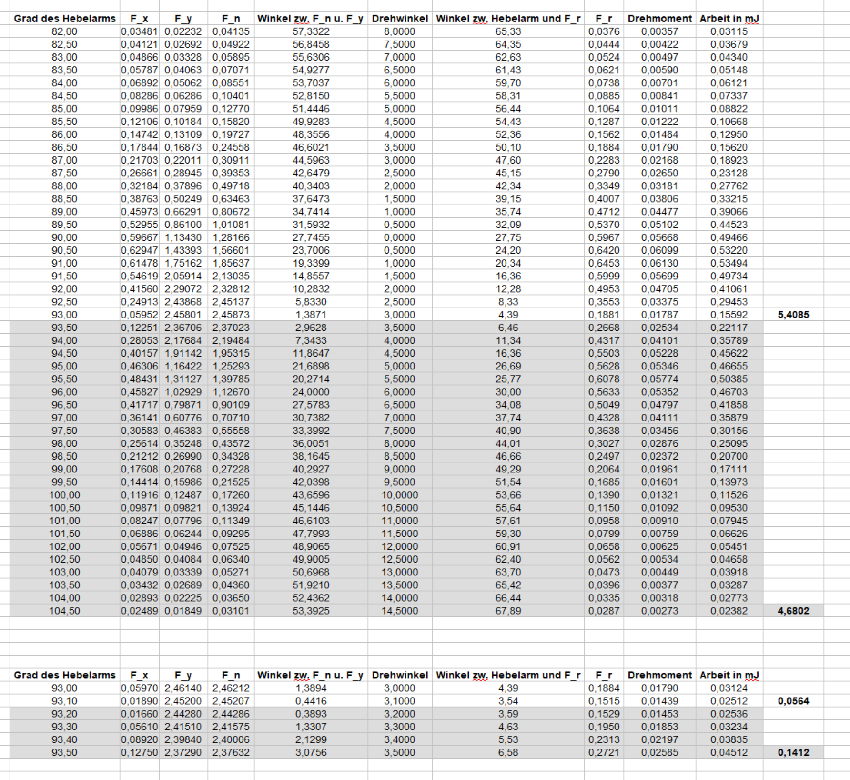Select F_x value 0,62947
Screen dimensions: 850x780
tap(139, 250)
